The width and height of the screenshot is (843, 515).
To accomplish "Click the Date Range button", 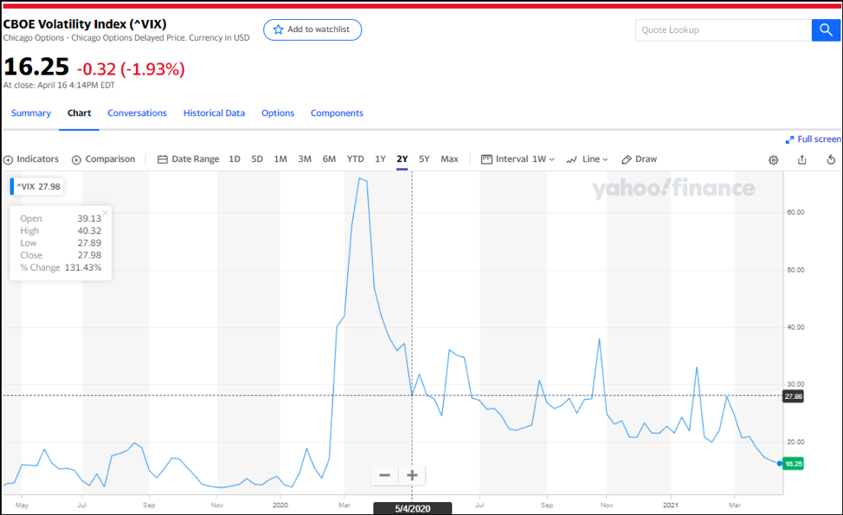I will 188,159.
